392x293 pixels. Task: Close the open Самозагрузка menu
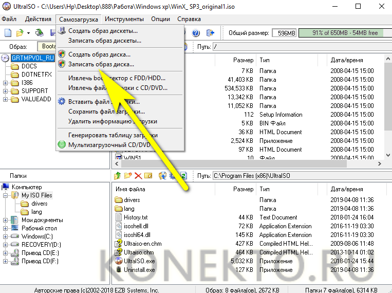click(79, 19)
